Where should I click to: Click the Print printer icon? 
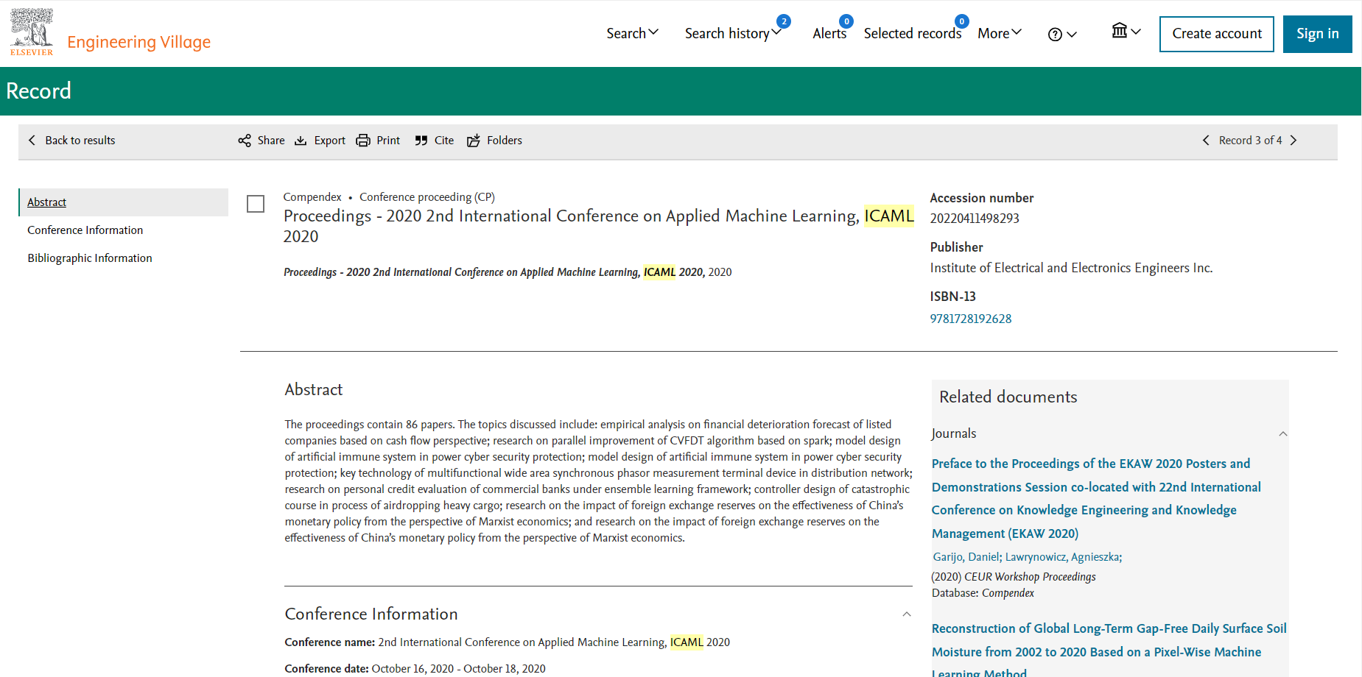click(363, 141)
